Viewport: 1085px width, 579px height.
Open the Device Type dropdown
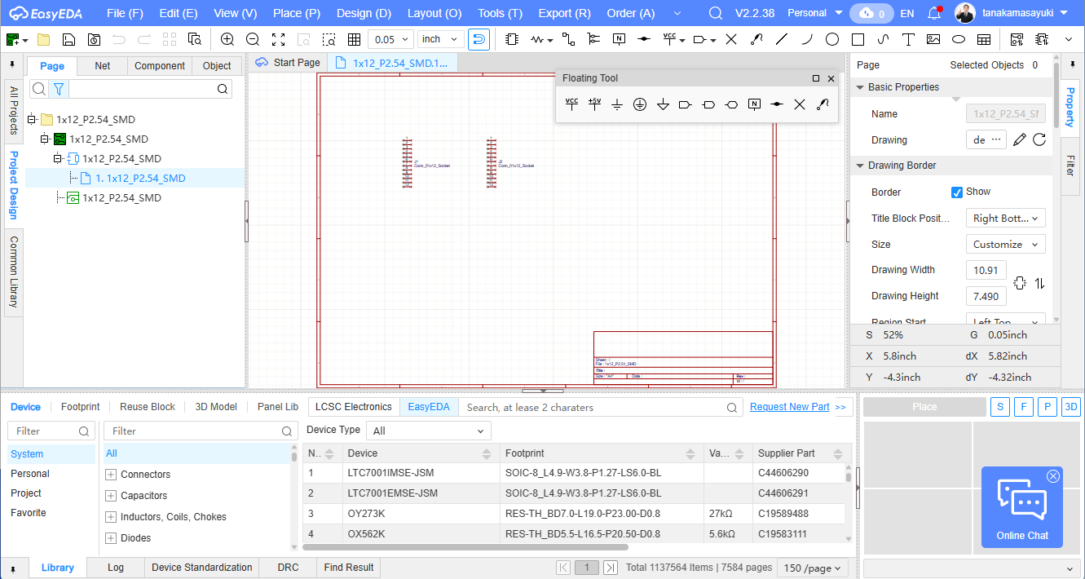coord(428,431)
